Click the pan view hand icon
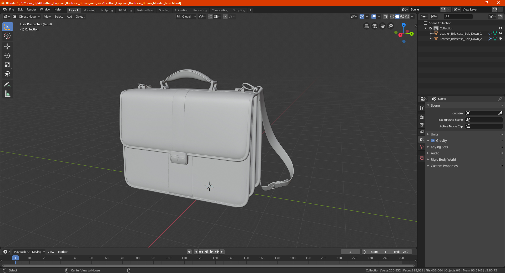 click(383, 26)
